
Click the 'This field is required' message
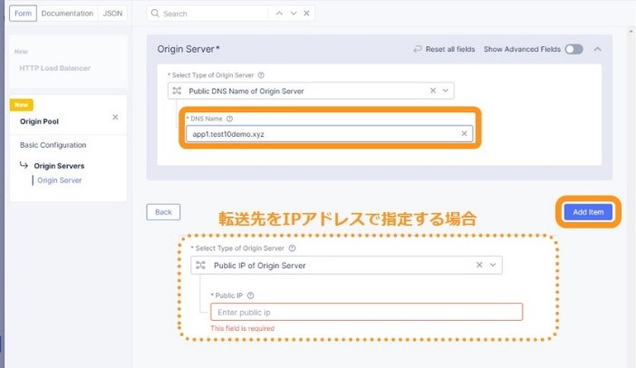coord(242,328)
